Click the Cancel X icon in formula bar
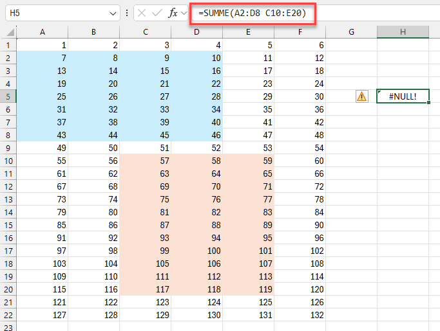This screenshot has height=331, width=440. (142, 13)
